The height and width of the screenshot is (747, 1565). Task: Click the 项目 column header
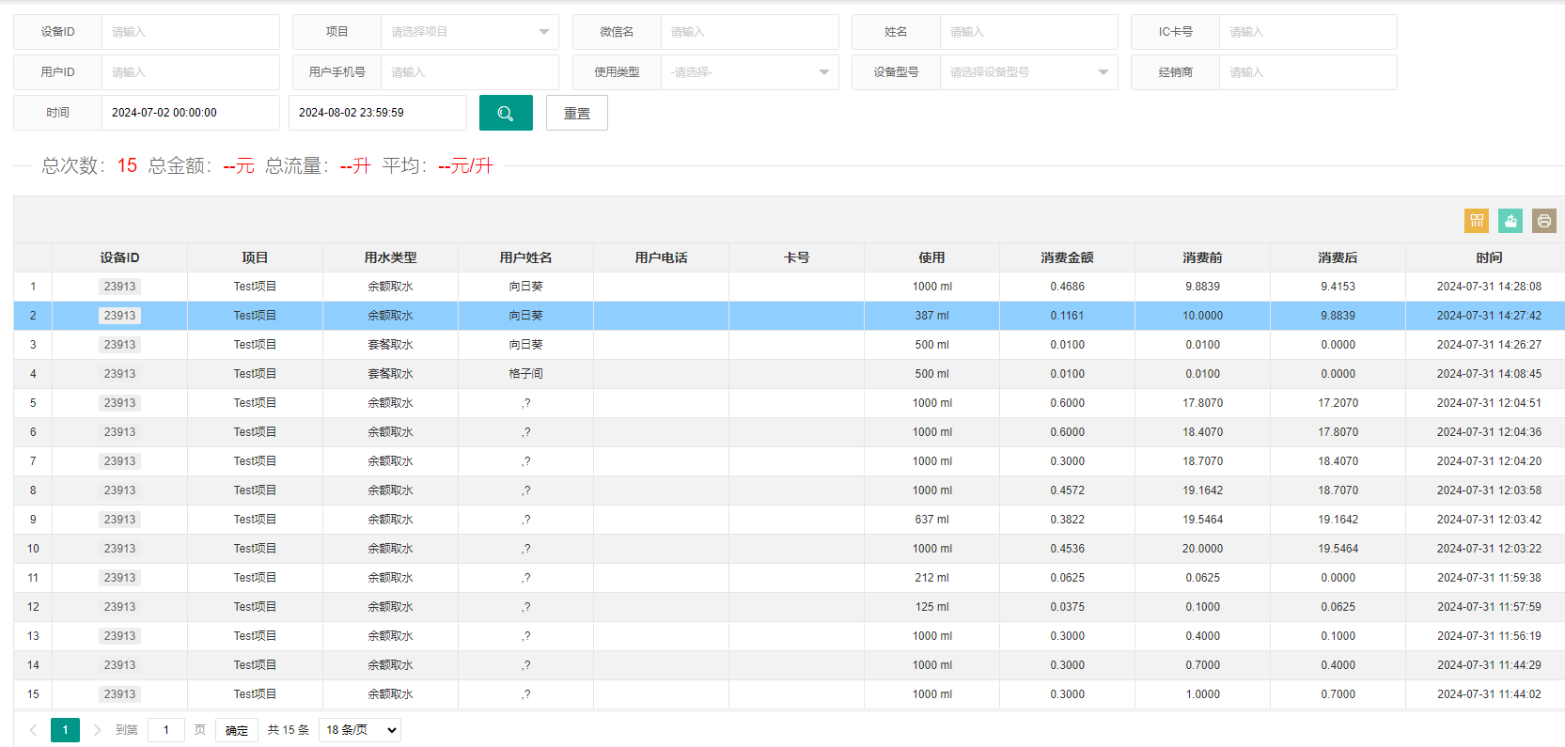(255, 257)
